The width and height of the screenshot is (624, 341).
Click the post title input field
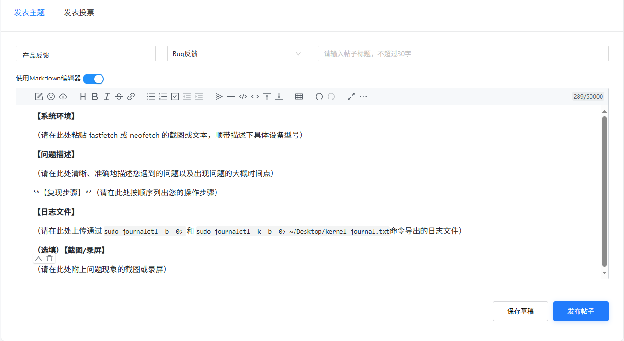[x=463, y=54]
